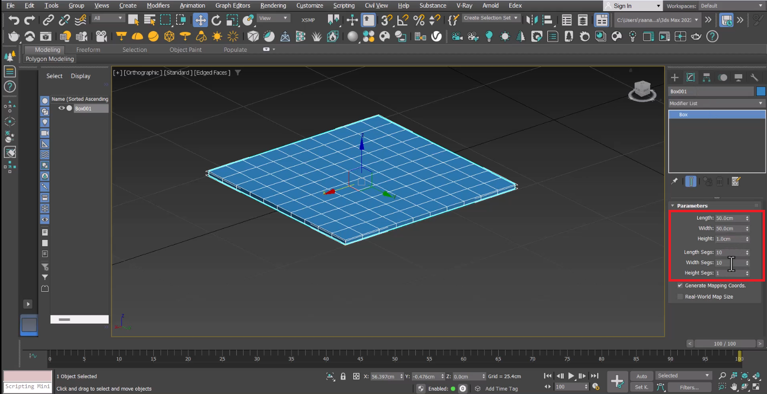
Task: Toggle visibility eye of Box001
Action: click(62, 109)
